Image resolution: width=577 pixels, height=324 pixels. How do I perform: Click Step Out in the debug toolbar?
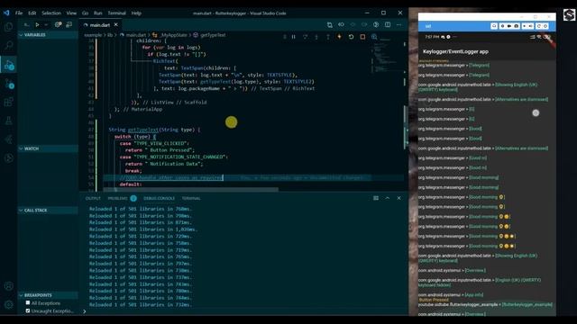pos(327,37)
